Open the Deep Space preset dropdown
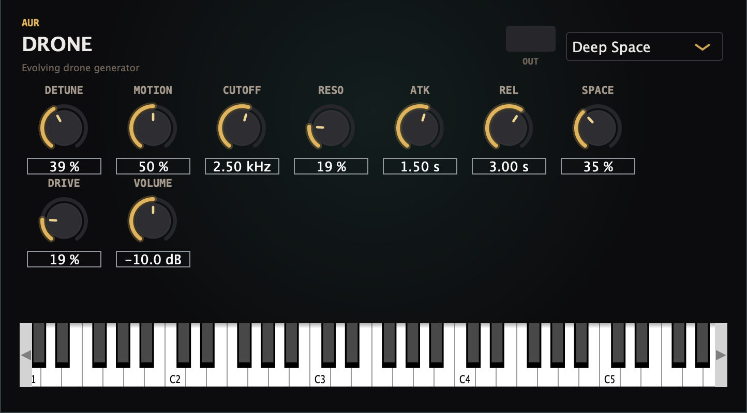This screenshot has height=413, width=747. [x=644, y=47]
